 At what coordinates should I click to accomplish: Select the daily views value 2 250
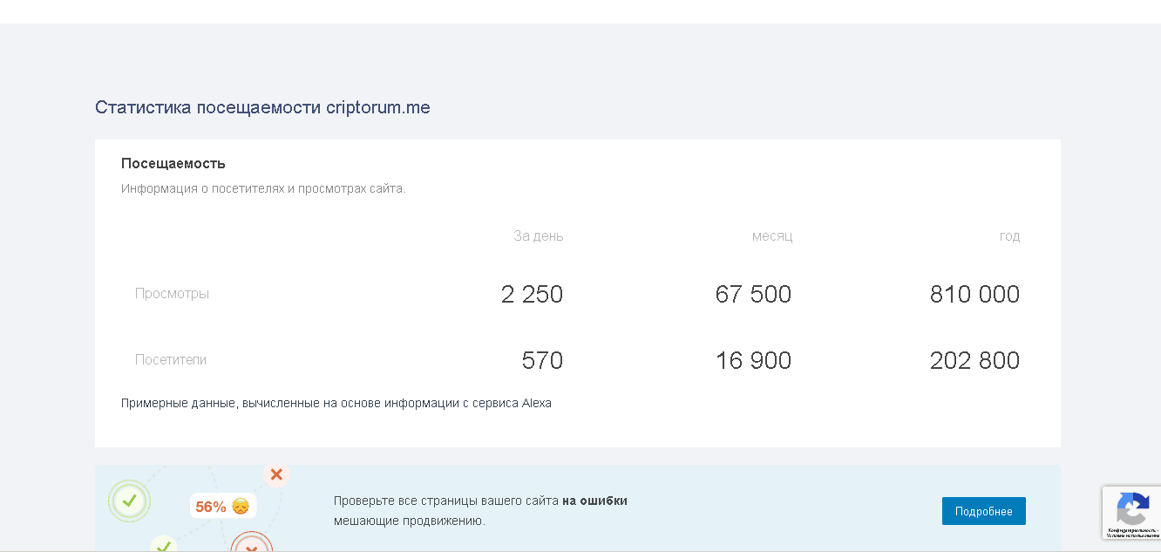532,294
